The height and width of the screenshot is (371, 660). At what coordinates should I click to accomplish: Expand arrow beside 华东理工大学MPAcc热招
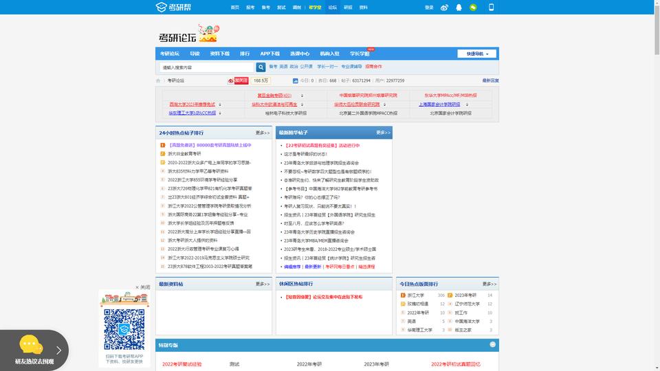220,113
